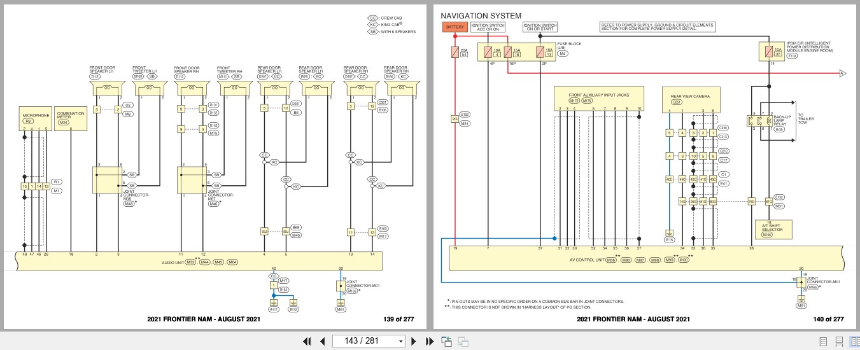The width and height of the screenshot is (860, 350).
Task: Go back to the previous view
Action: click(x=446, y=342)
